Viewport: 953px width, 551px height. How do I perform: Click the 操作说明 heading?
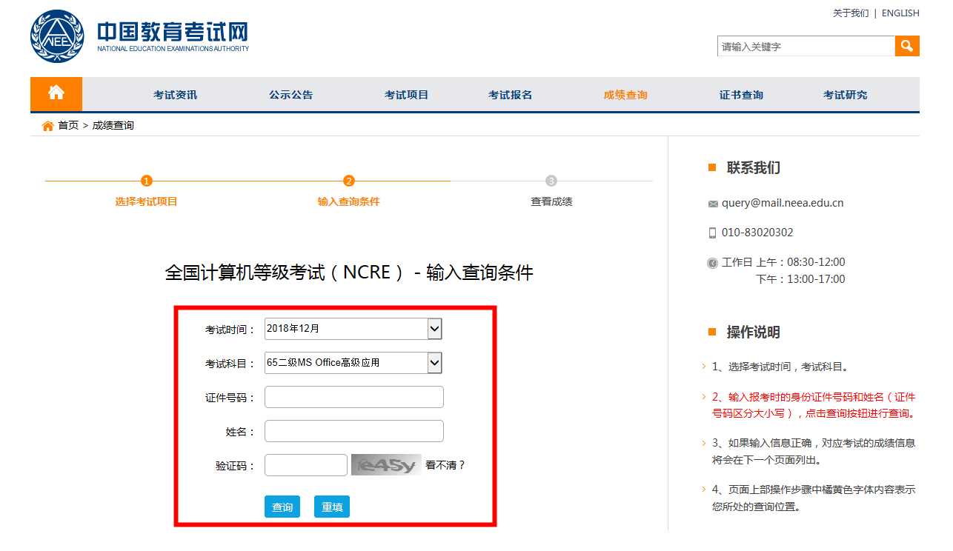pos(754,332)
